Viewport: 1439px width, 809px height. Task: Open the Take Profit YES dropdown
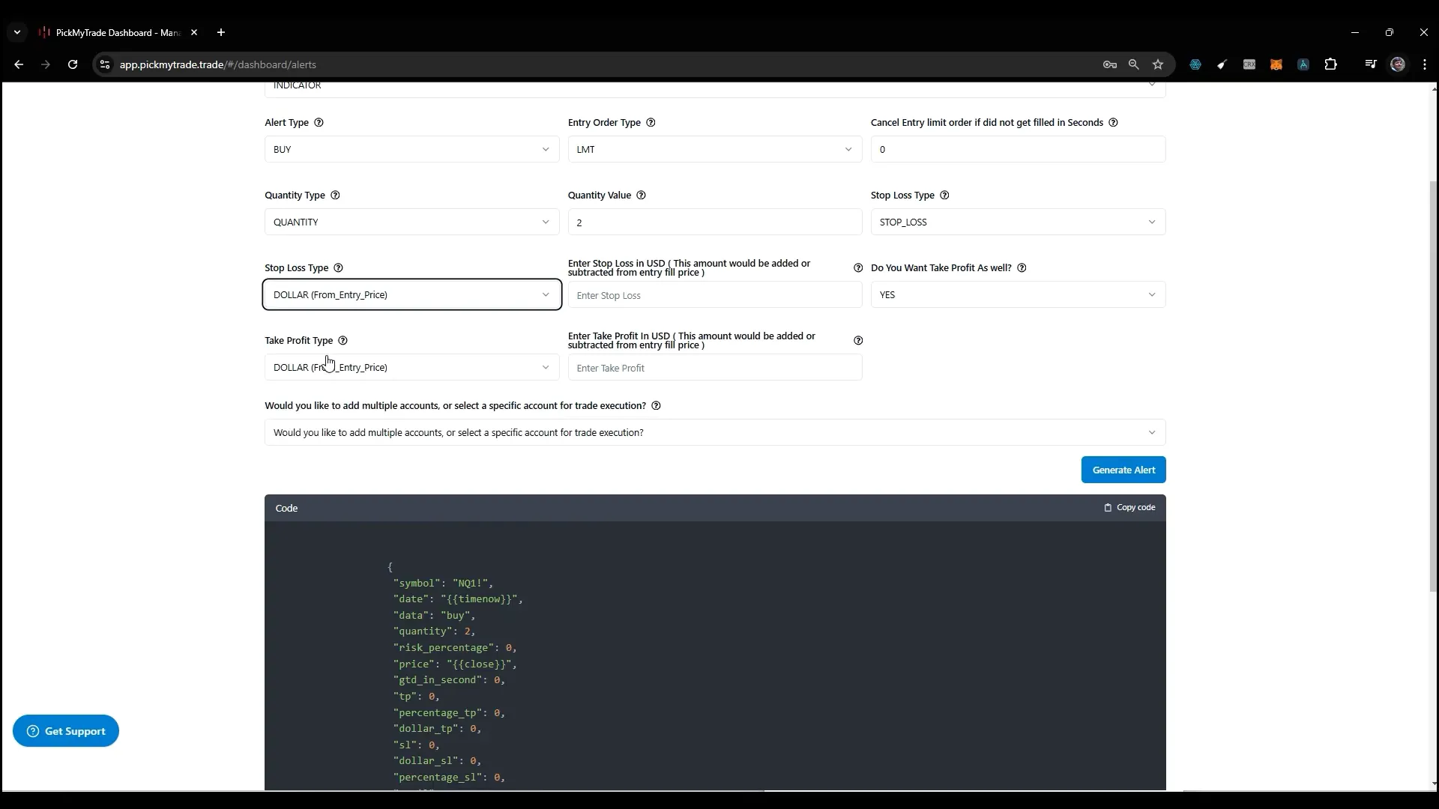[1018, 294]
